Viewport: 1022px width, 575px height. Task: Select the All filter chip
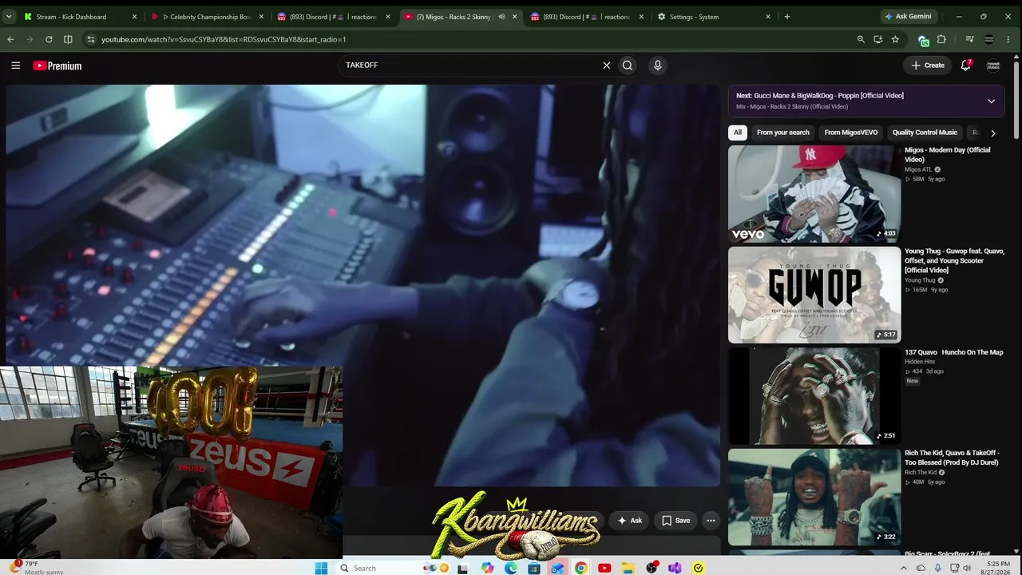pos(738,133)
